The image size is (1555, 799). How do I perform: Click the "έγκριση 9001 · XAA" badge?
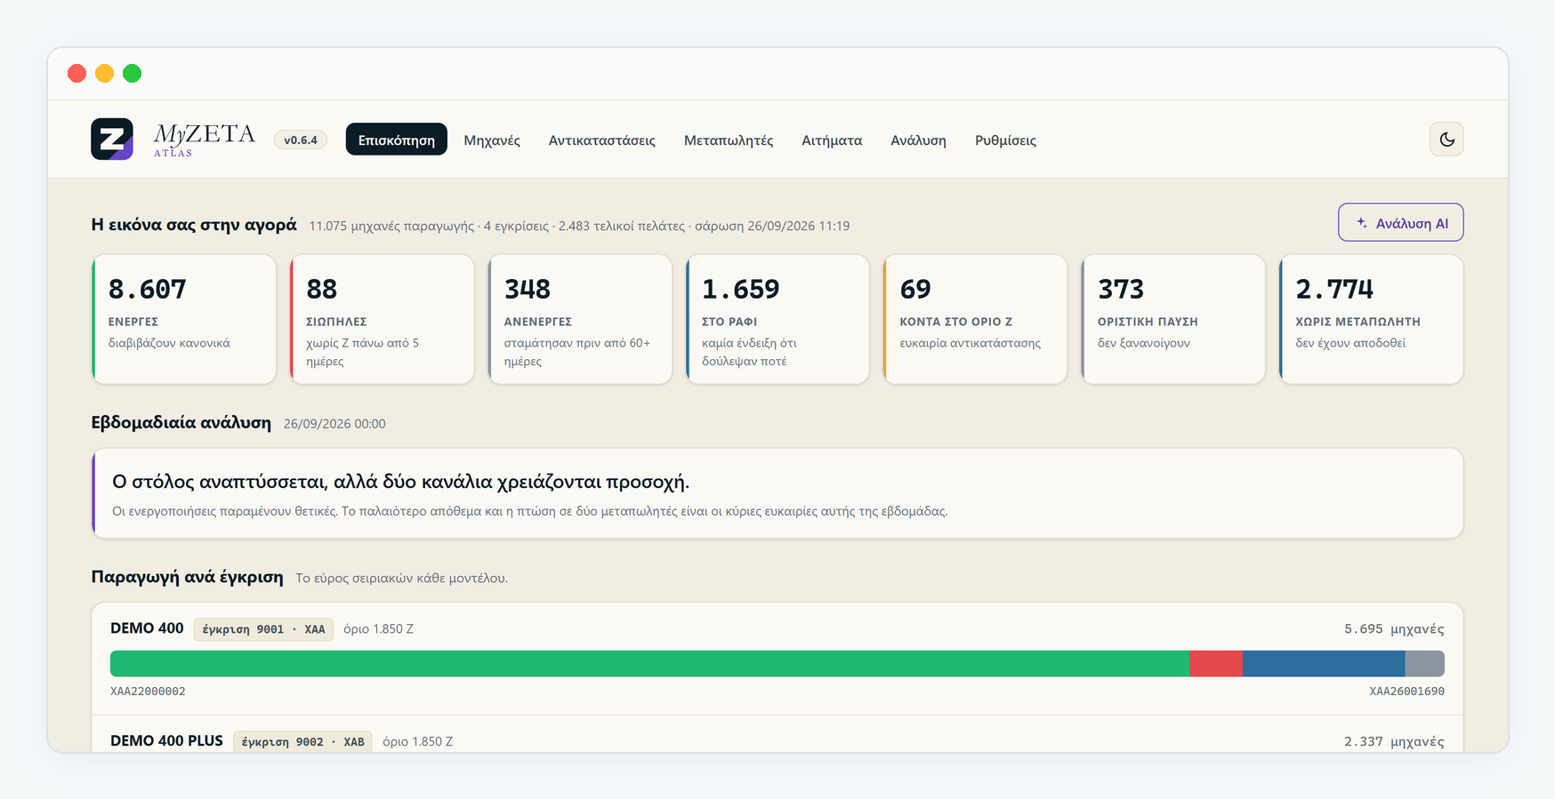(x=263, y=629)
